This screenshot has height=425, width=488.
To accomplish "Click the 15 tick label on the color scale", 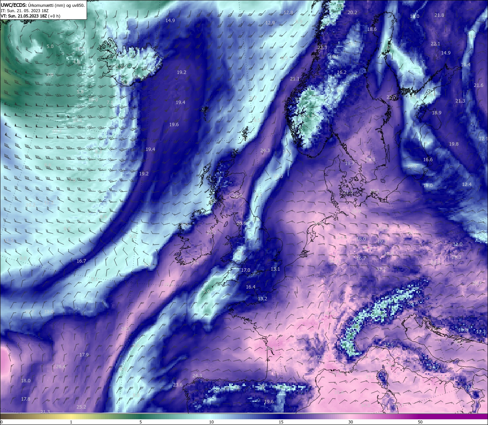I will click(281, 422).
